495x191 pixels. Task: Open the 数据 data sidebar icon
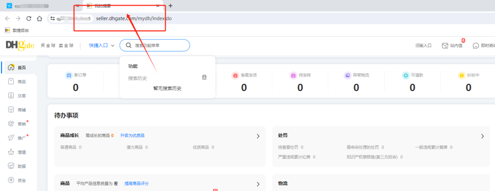pyautogui.click(x=11, y=166)
